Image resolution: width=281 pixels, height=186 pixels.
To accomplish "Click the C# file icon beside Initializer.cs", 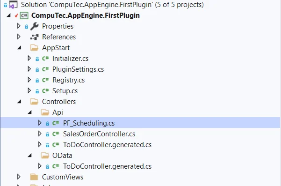I will 45,59.
